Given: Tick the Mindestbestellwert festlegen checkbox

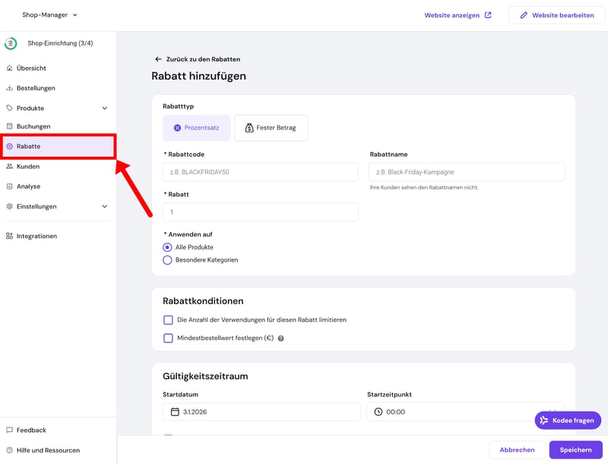Looking at the screenshot, I should (x=168, y=338).
